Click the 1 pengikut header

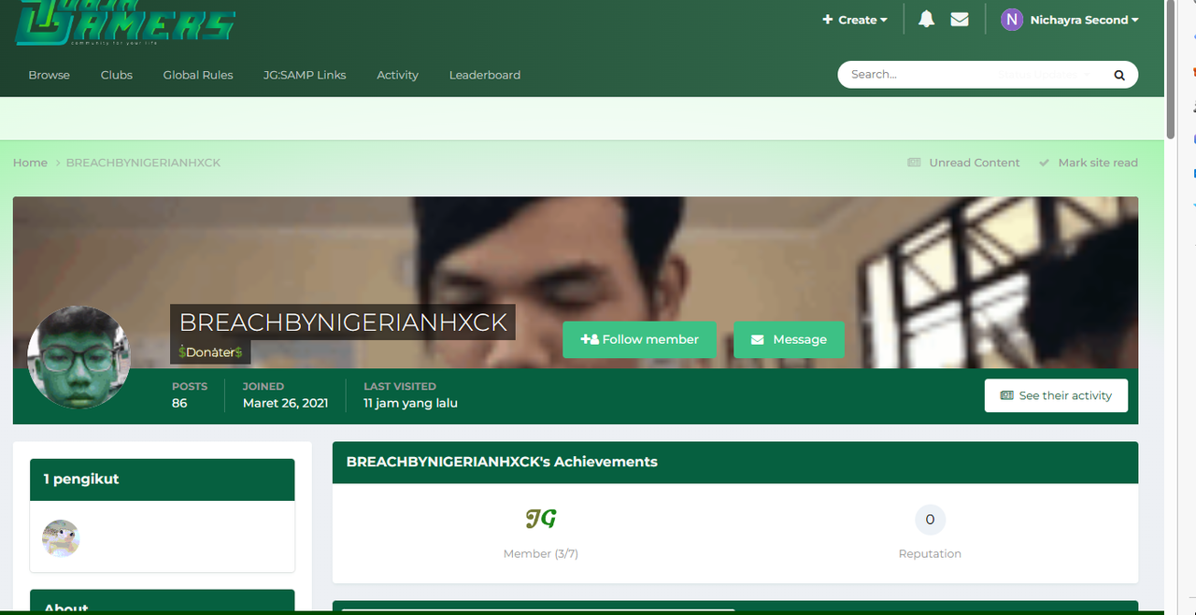[x=162, y=479]
